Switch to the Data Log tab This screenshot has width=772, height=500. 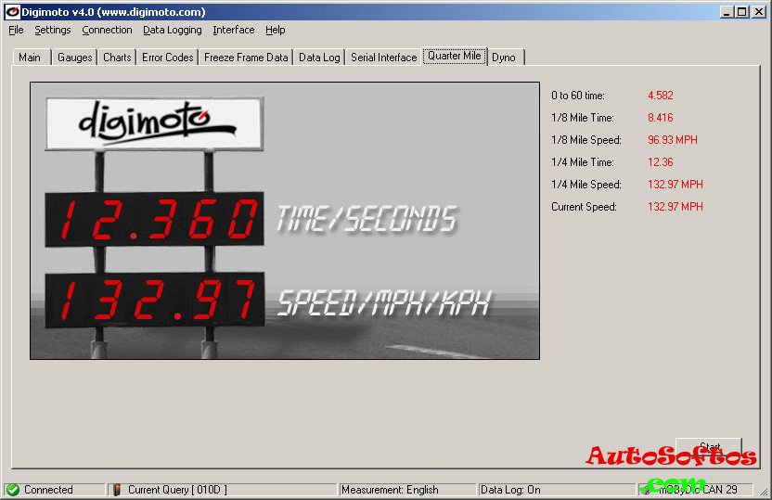coord(319,58)
